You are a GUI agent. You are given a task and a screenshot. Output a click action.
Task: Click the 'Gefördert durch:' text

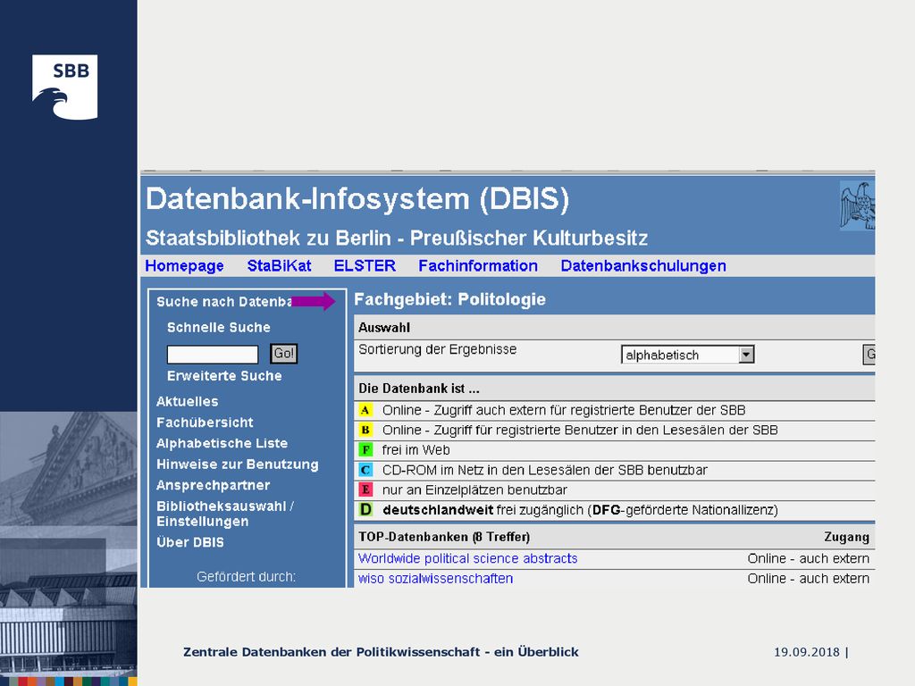pyautogui.click(x=247, y=577)
